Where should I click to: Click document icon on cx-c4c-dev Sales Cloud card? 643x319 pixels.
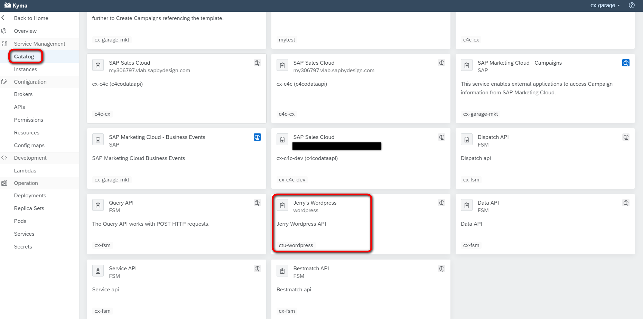click(x=282, y=139)
